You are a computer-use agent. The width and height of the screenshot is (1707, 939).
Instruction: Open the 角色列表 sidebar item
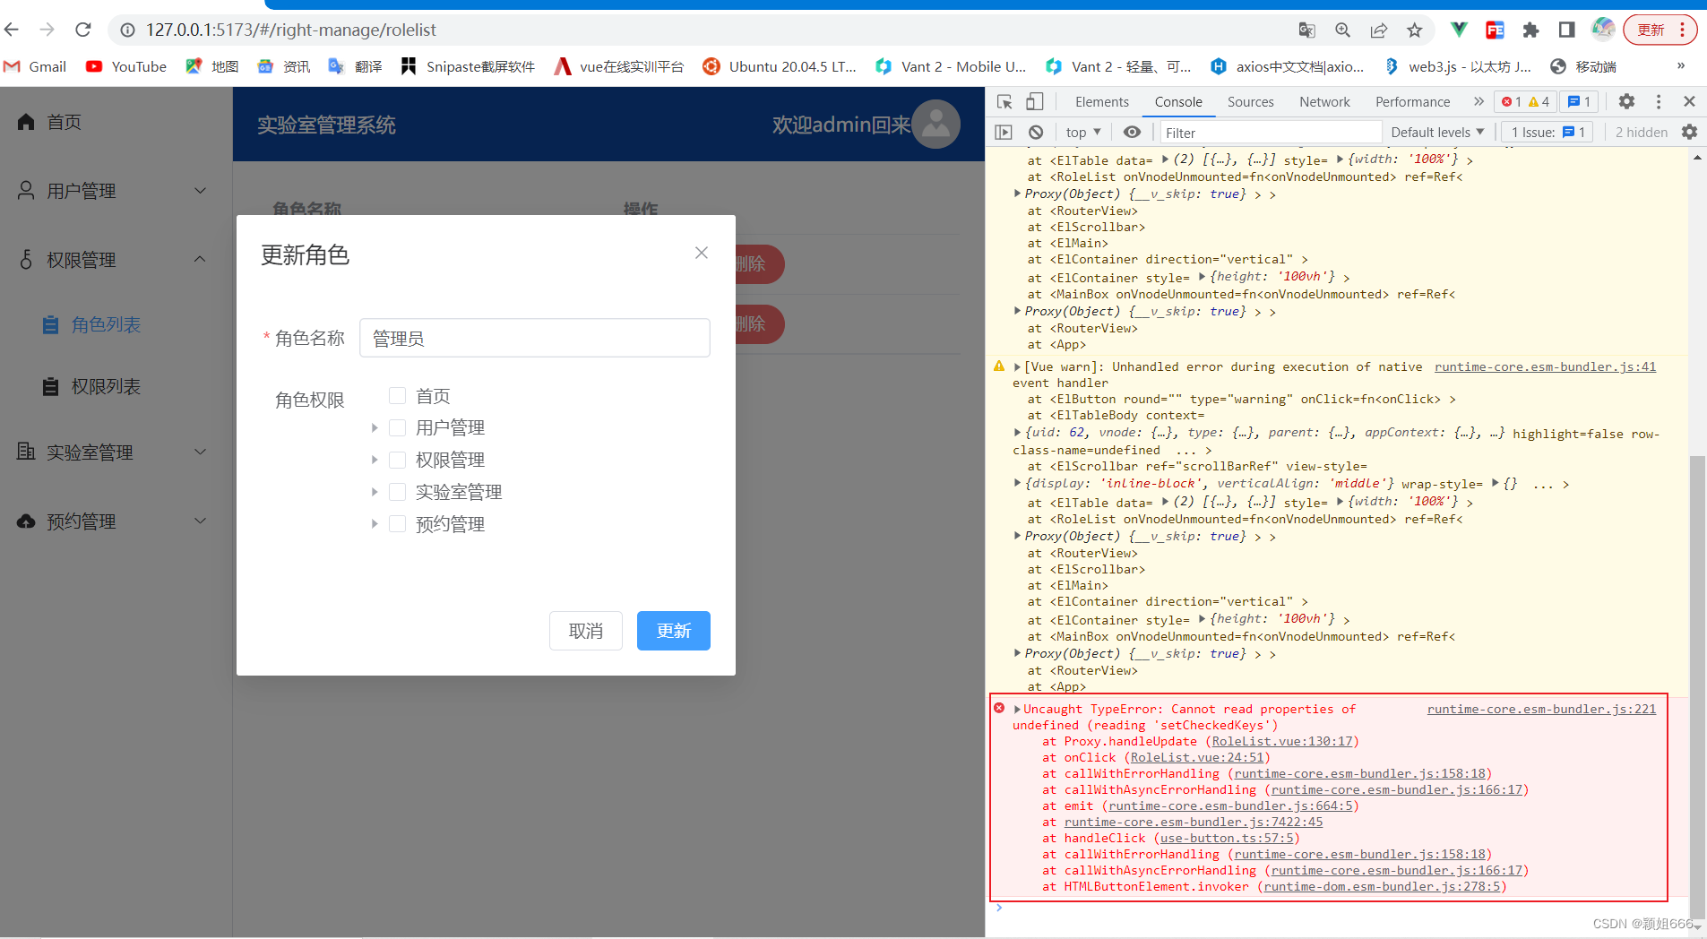pos(105,324)
